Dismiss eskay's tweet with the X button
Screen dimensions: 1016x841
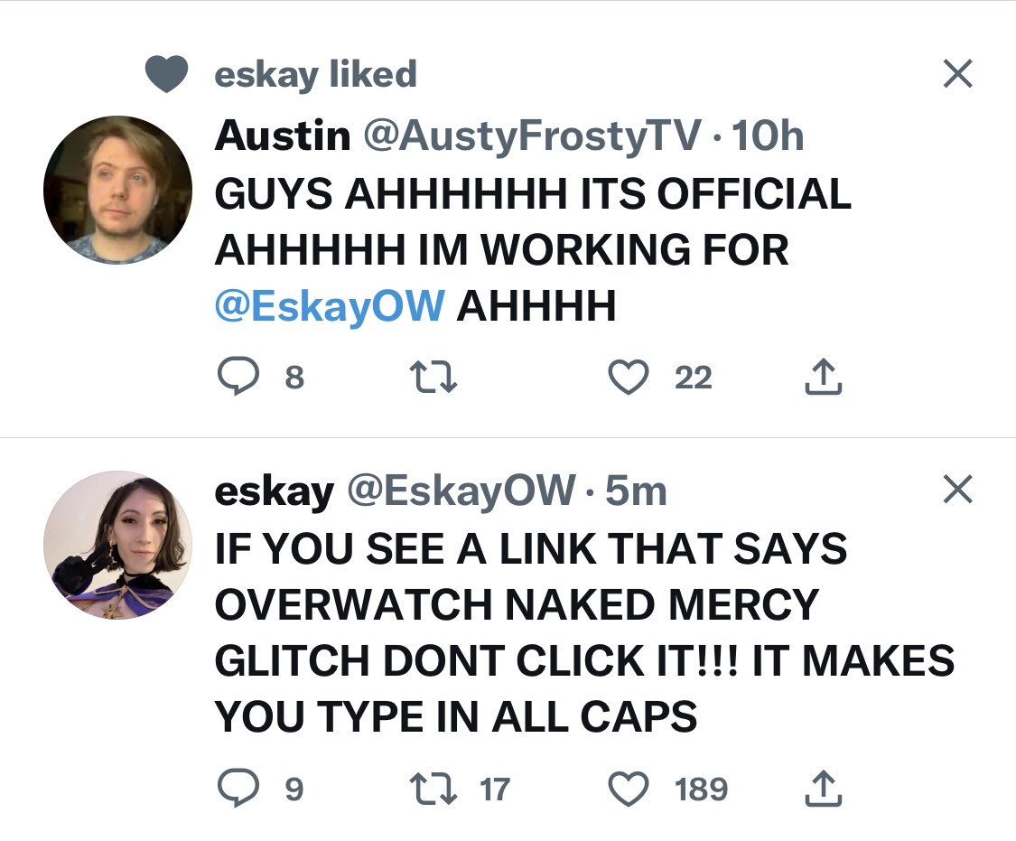[957, 490]
